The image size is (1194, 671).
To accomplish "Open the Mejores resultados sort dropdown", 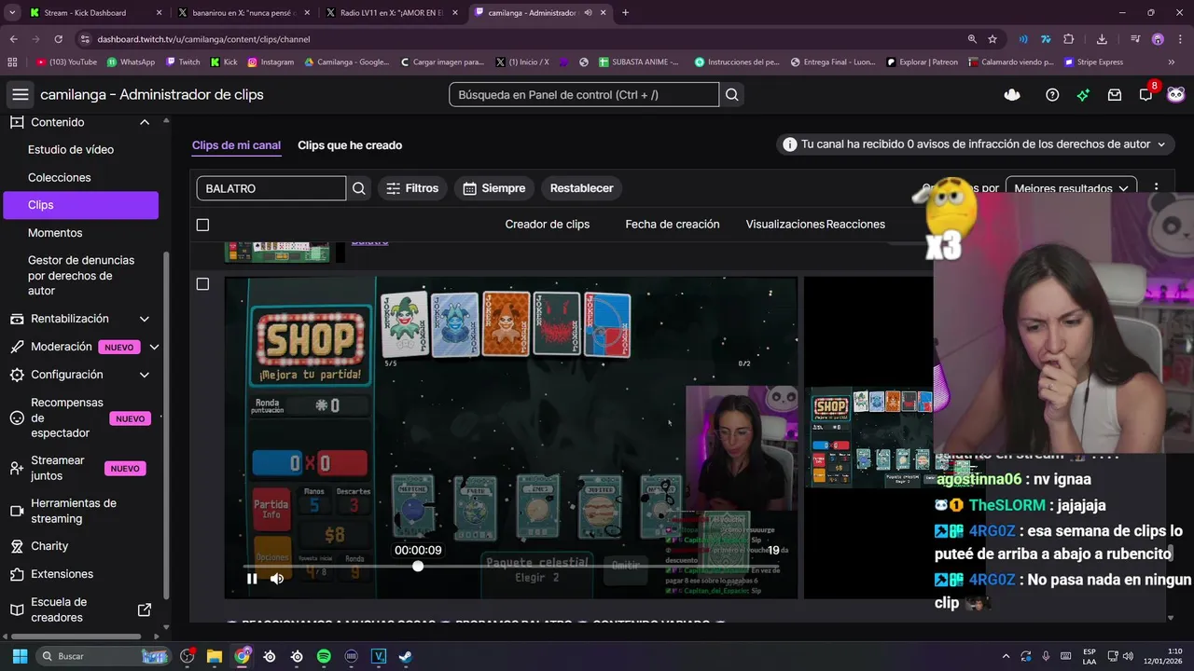I will click(x=1071, y=188).
